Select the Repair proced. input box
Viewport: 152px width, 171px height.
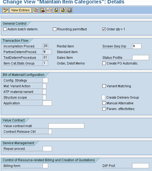tap(47, 149)
